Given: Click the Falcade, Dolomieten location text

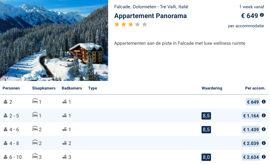Looking at the screenshot, I should tap(151, 7).
